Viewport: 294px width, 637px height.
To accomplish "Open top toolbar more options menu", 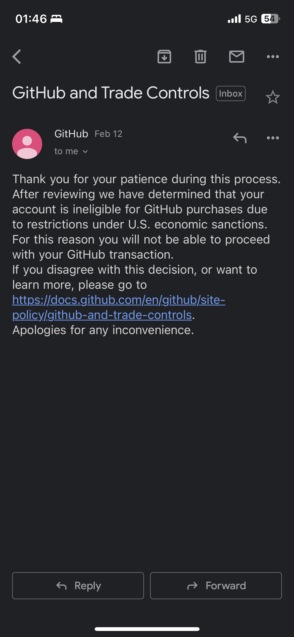I will tap(273, 57).
